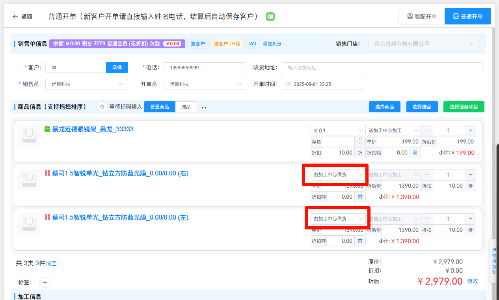Click the 选择服务项目 button
The image size is (499, 300).
(464, 107)
